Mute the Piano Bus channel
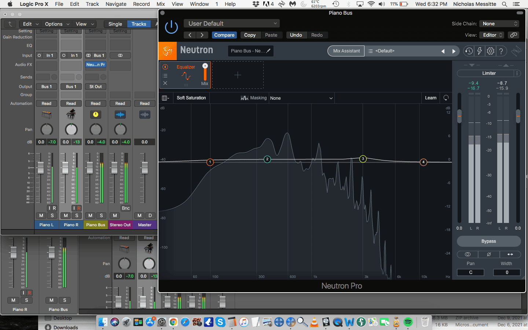This screenshot has width=528, height=330. (x=90, y=216)
